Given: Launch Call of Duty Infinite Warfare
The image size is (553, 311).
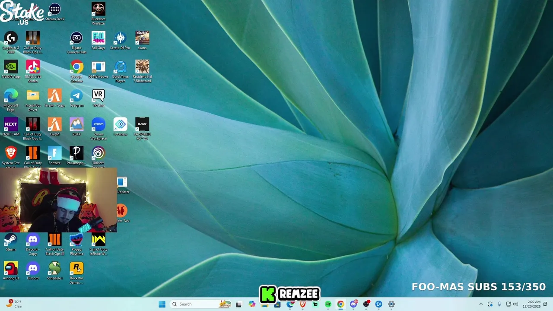Looking at the screenshot, I should 98,244.
